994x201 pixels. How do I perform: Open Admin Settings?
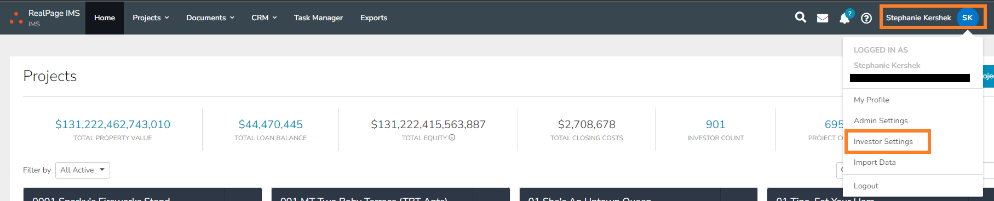(x=881, y=120)
